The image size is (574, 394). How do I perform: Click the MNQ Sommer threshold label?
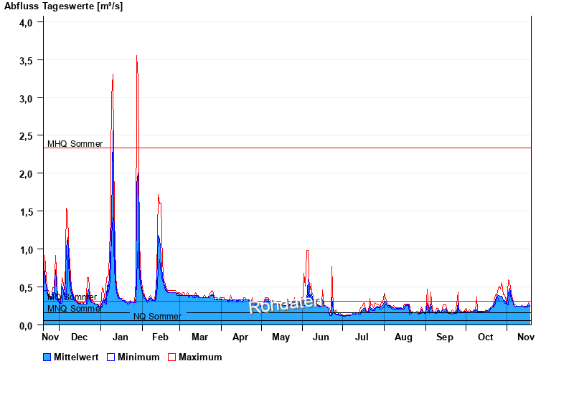[75, 309]
